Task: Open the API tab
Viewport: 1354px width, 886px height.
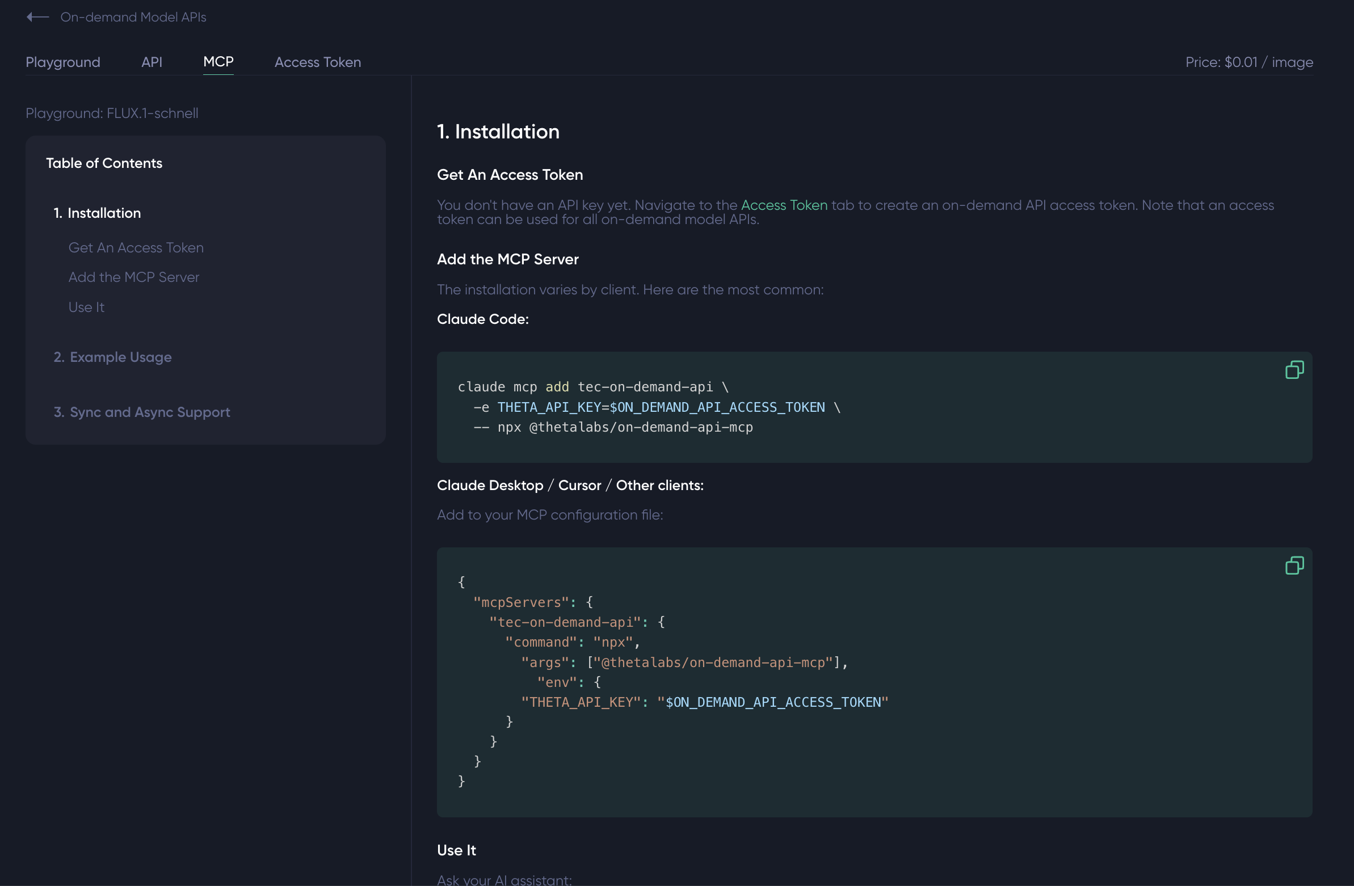Action: 152,62
